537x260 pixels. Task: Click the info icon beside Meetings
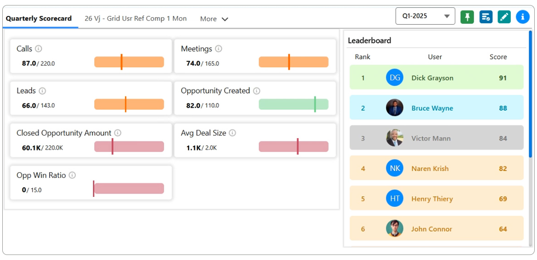(218, 49)
